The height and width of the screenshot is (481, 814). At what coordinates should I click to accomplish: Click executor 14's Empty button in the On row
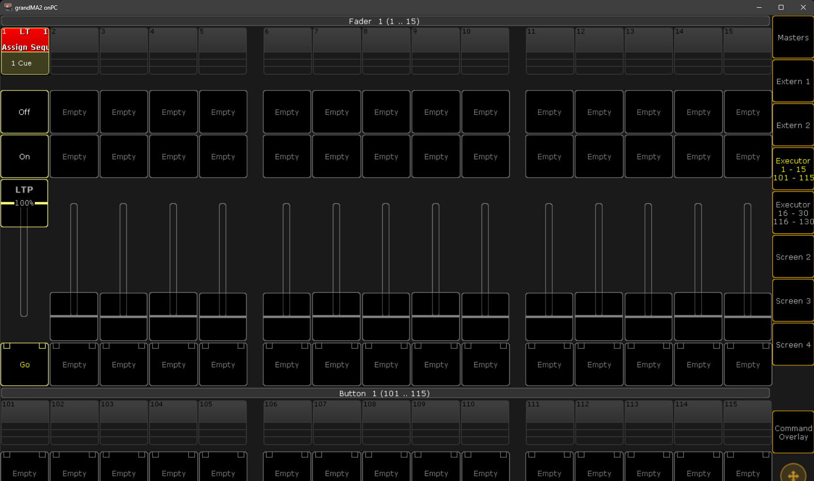click(x=698, y=156)
